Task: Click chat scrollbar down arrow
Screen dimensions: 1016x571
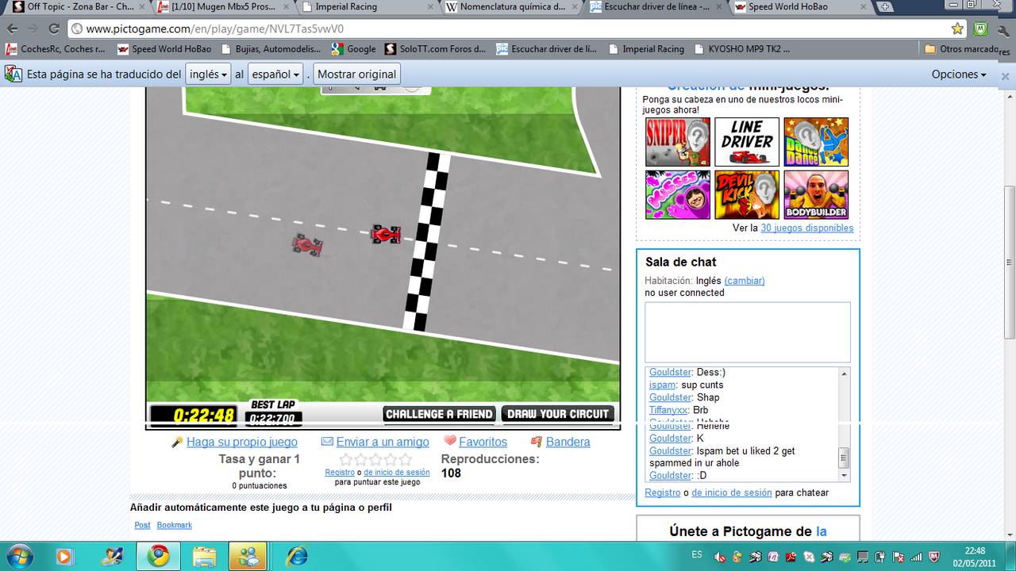Action: pyautogui.click(x=844, y=475)
